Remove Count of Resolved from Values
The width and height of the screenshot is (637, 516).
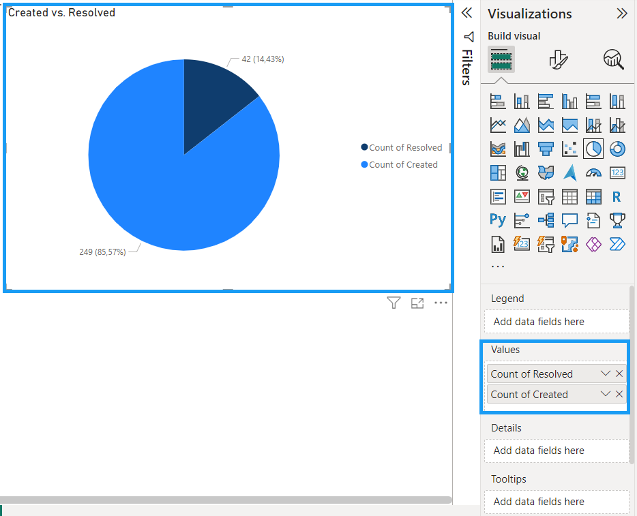coord(619,374)
